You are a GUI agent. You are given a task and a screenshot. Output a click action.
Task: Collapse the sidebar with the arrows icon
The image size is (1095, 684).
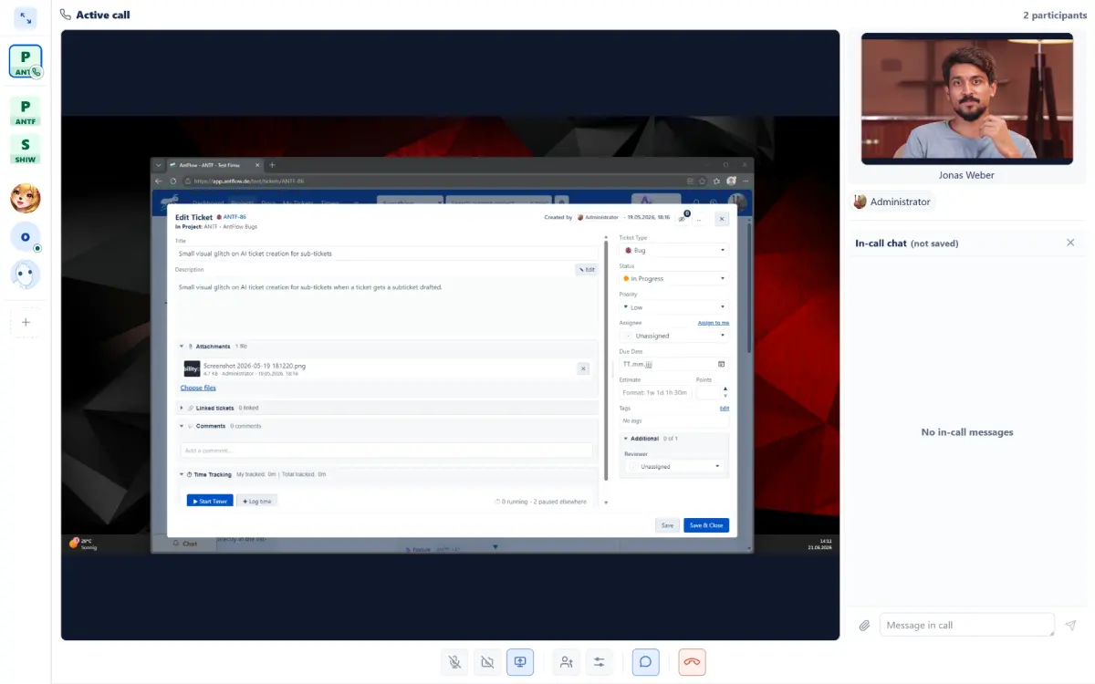tap(26, 16)
